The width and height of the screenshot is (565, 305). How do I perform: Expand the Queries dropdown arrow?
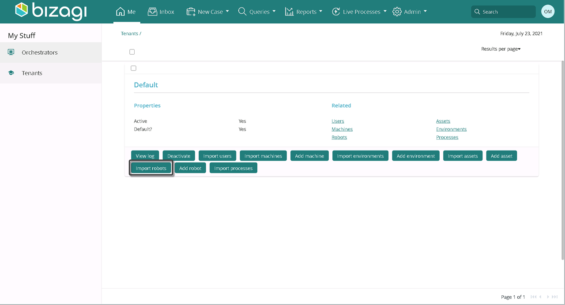pyautogui.click(x=274, y=11)
